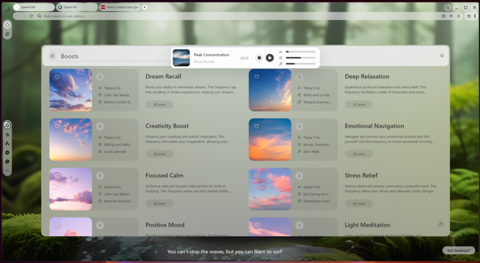480x263 pixels.
Task: Open Stress Relief 30 mins duration selector
Action: point(359,204)
